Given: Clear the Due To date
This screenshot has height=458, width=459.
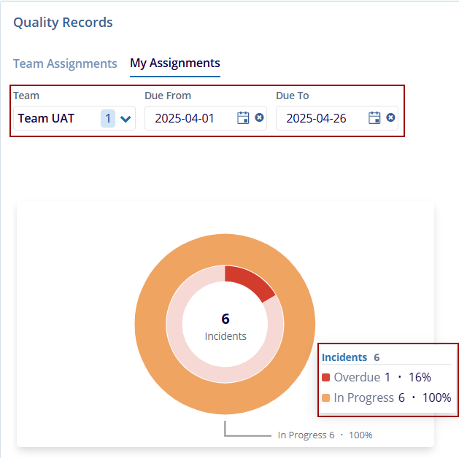Looking at the screenshot, I should (391, 118).
